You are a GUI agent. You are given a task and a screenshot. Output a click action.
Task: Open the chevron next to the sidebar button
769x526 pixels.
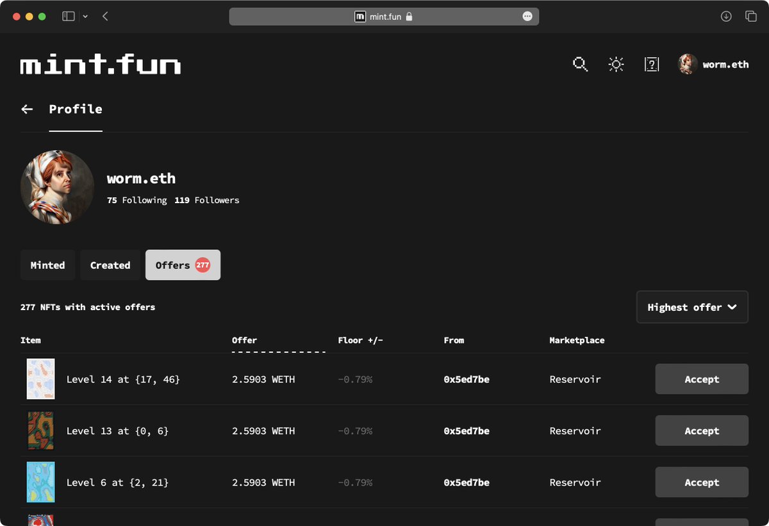pos(85,16)
